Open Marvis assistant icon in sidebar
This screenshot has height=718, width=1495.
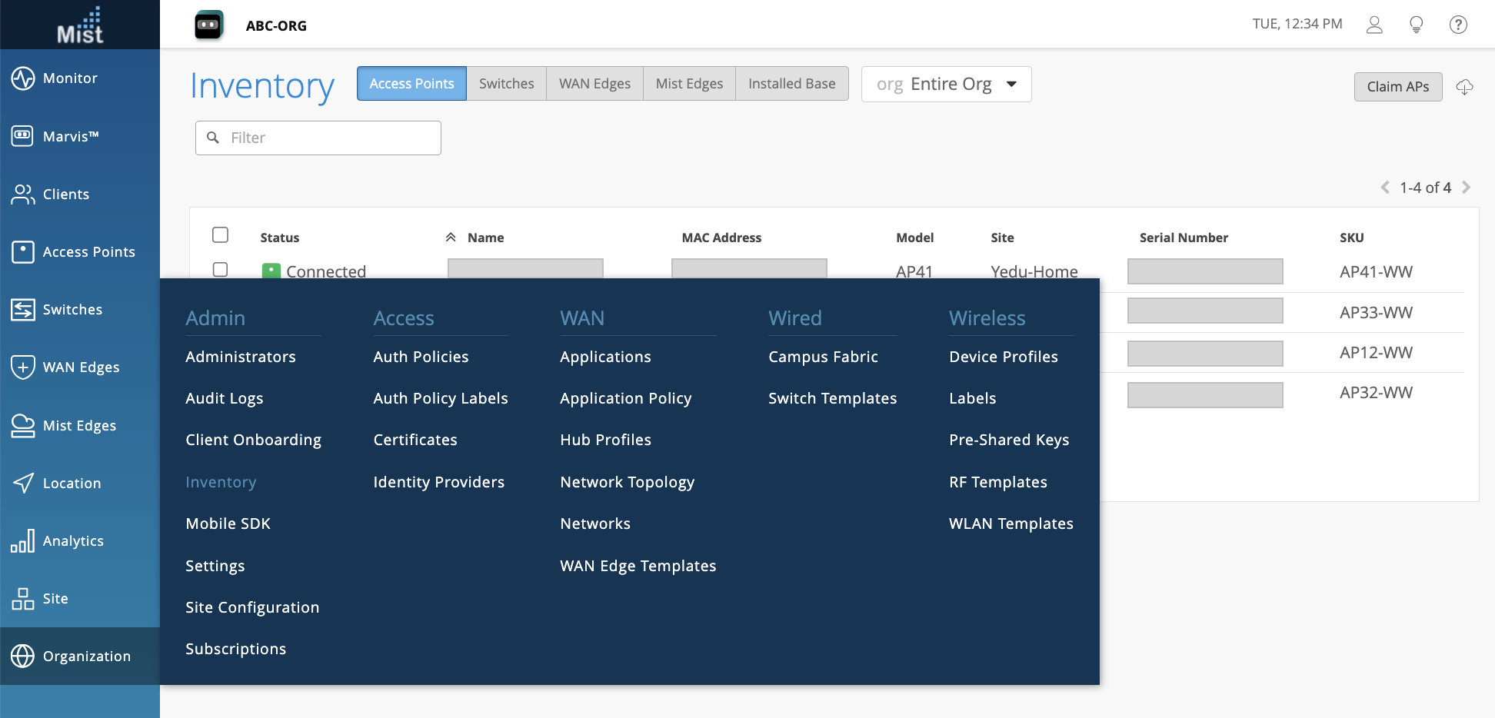pos(23,136)
